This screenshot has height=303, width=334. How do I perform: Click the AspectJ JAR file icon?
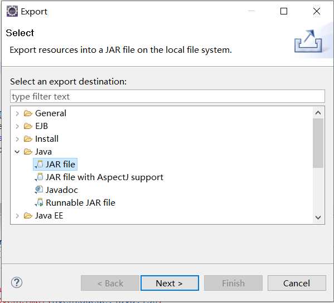[x=39, y=177]
